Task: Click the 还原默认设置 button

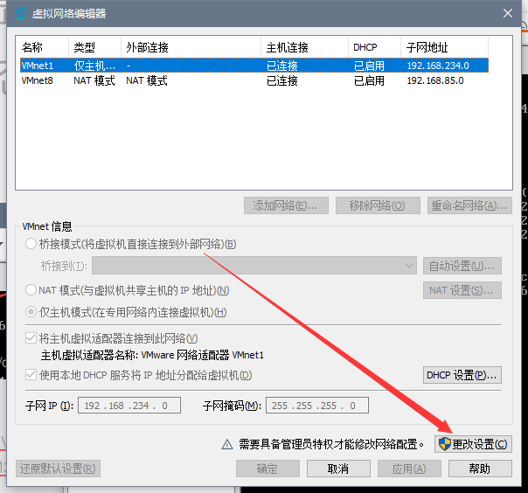Action: coord(58,469)
